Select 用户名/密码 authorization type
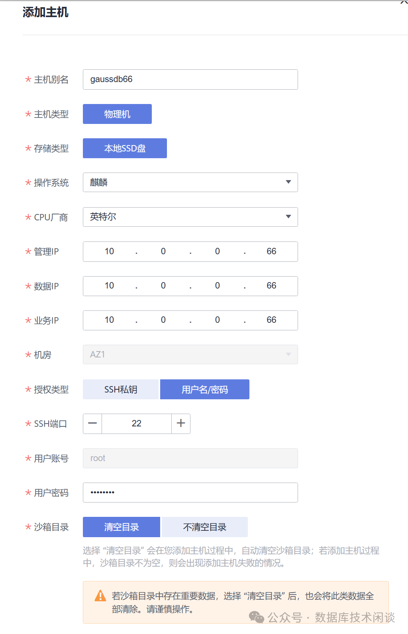 click(x=205, y=389)
